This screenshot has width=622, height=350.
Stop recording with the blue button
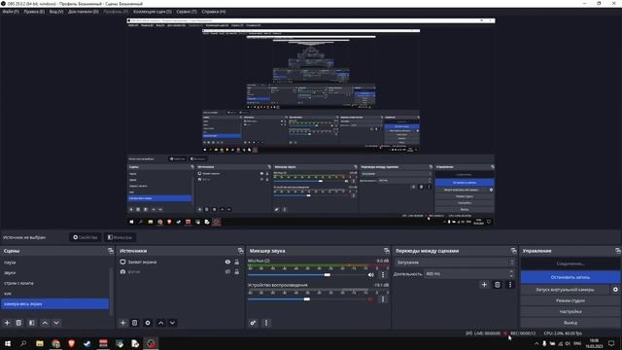(570, 277)
